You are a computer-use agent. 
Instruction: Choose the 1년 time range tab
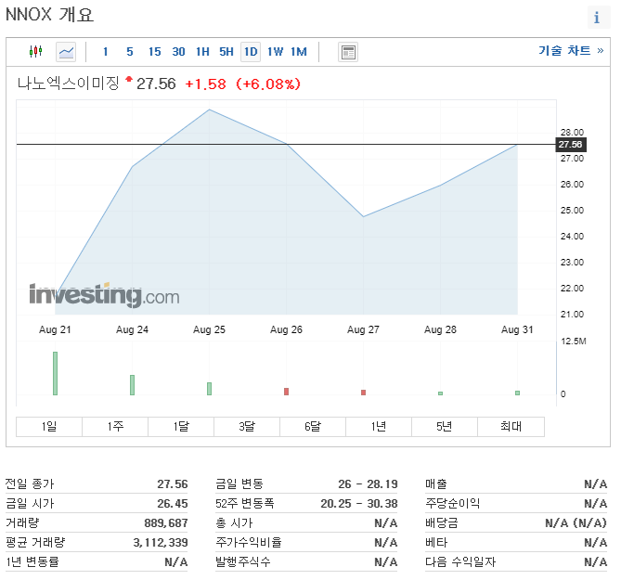[x=379, y=427]
